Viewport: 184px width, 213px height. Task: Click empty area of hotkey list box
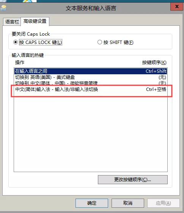pyautogui.click(x=91, y=133)
